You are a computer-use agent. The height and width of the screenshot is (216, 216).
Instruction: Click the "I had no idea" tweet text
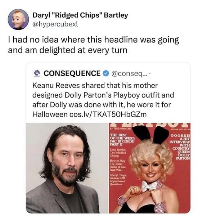(94, 45)
